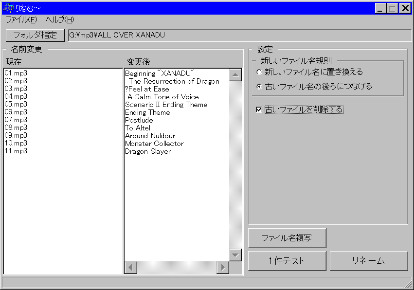Click the line Postlude
The width and height of the screenshot is (414, 290).
pyautogui.click(x=139, y=120)
